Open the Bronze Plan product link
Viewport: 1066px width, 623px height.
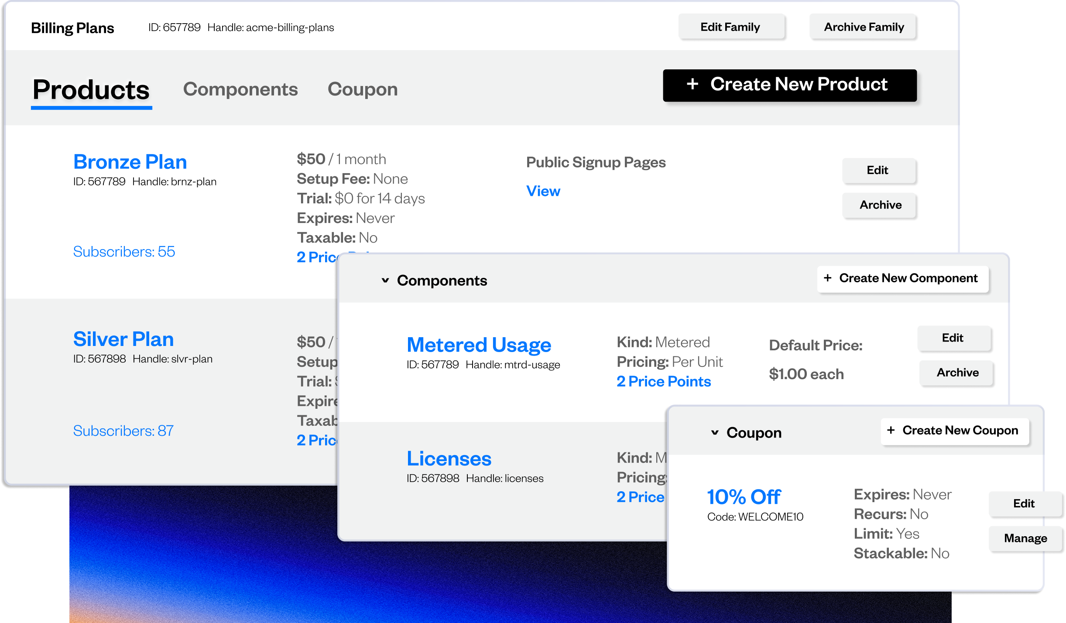pyautogui.click(x=130, y=162)
